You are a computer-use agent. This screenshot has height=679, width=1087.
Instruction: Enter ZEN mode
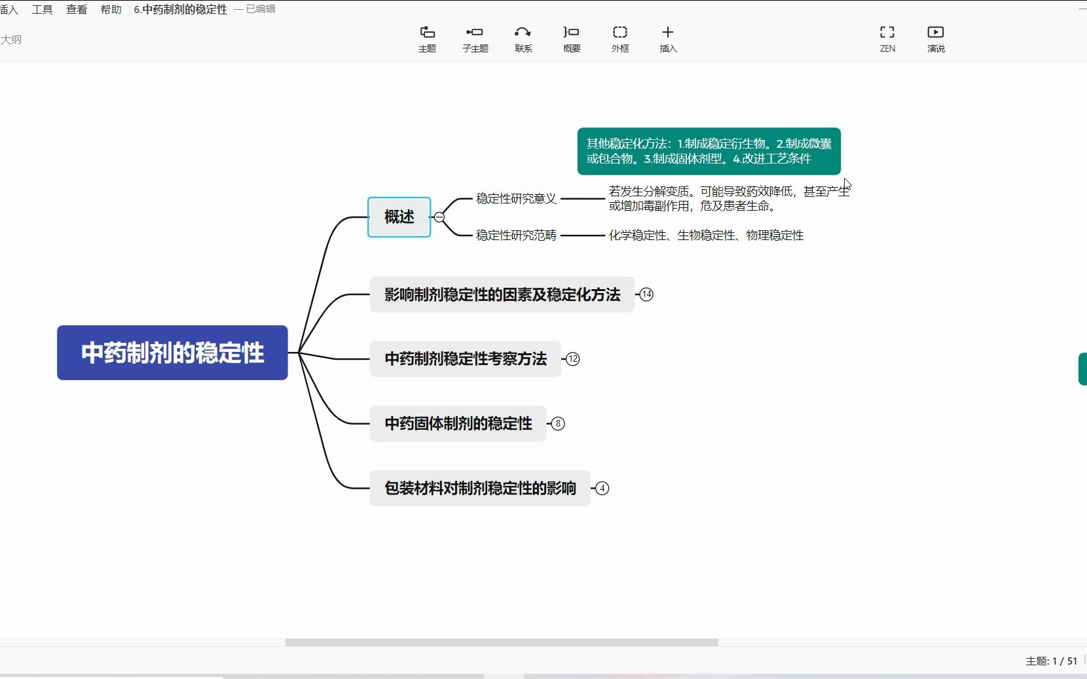887,39
